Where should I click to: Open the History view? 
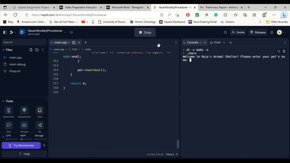[x=172, y=154]
